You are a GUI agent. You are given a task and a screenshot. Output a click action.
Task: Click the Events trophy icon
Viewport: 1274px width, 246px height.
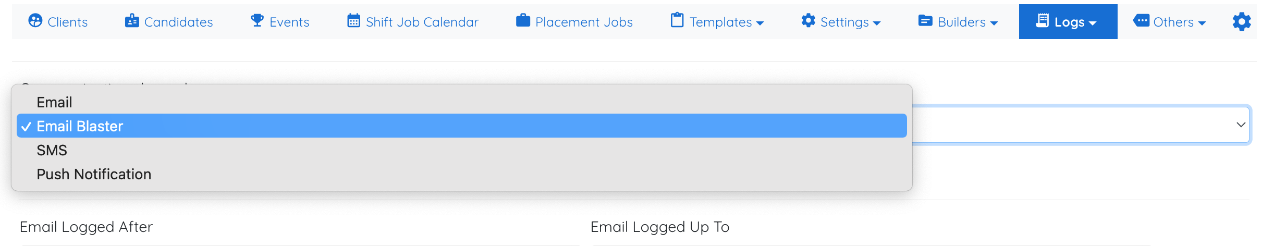pyautogui.click(x=257, y=21)
